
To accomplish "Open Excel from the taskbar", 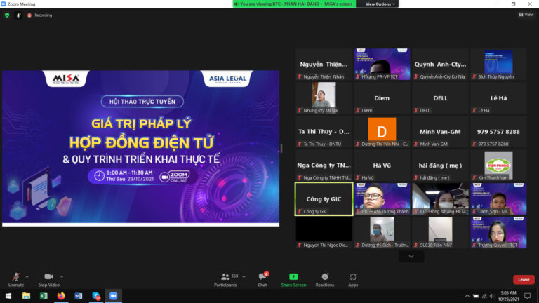I will 44,296.
